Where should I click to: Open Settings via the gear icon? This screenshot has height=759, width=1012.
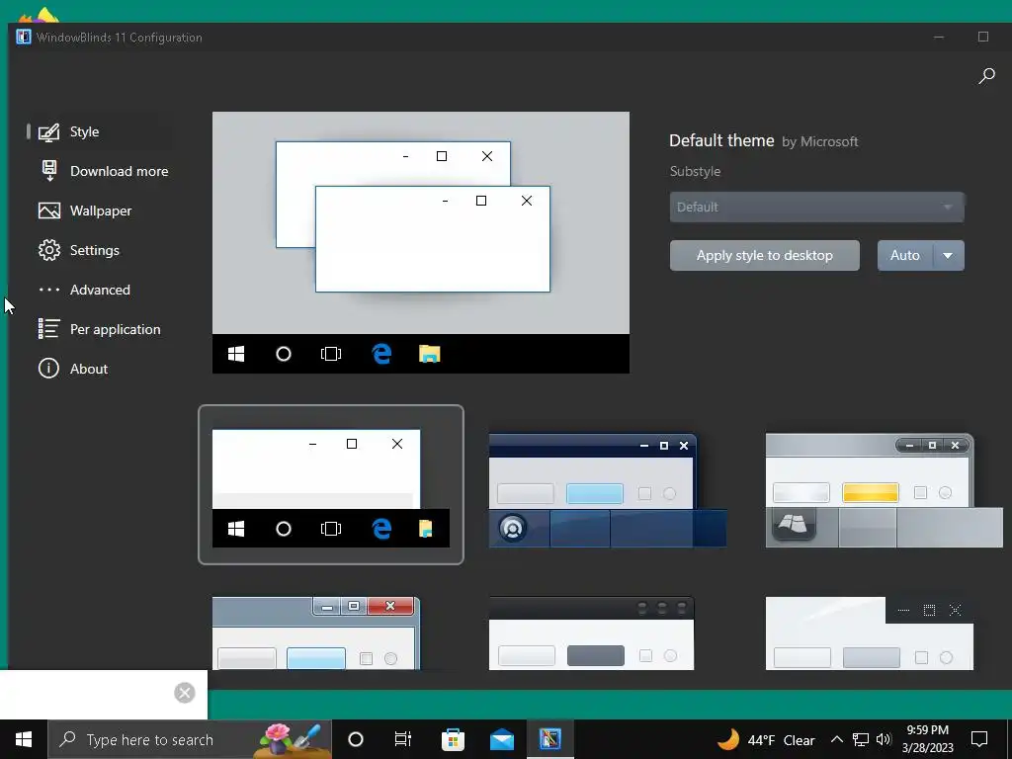[x=49, y=250]
